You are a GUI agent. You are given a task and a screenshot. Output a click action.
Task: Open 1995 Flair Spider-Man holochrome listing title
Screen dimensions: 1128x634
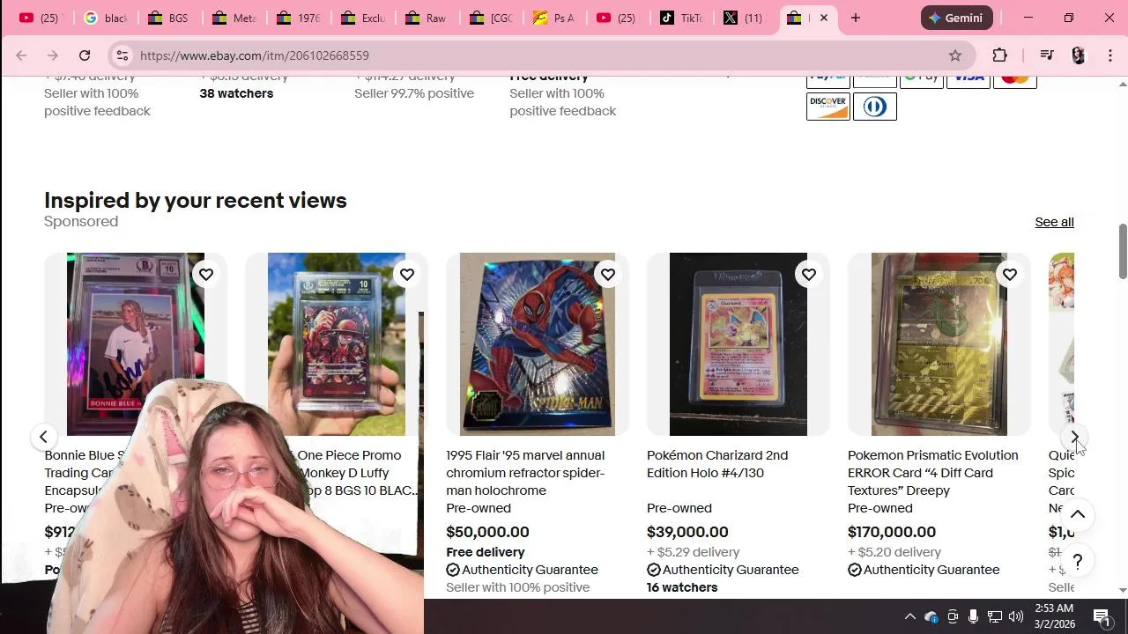525,473
